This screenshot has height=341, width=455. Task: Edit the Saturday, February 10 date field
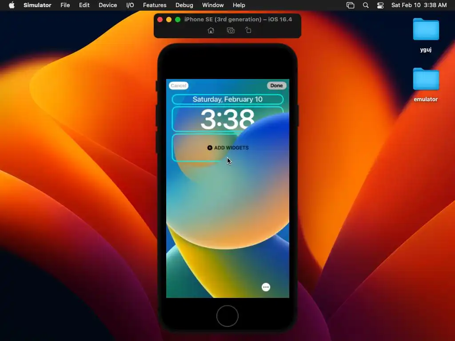click(x=227, y=99)
